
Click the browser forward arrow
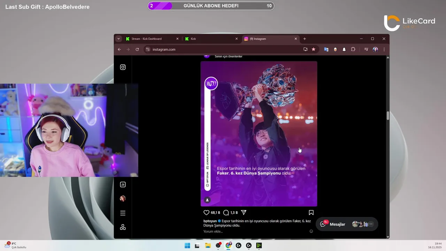(128, 50)
